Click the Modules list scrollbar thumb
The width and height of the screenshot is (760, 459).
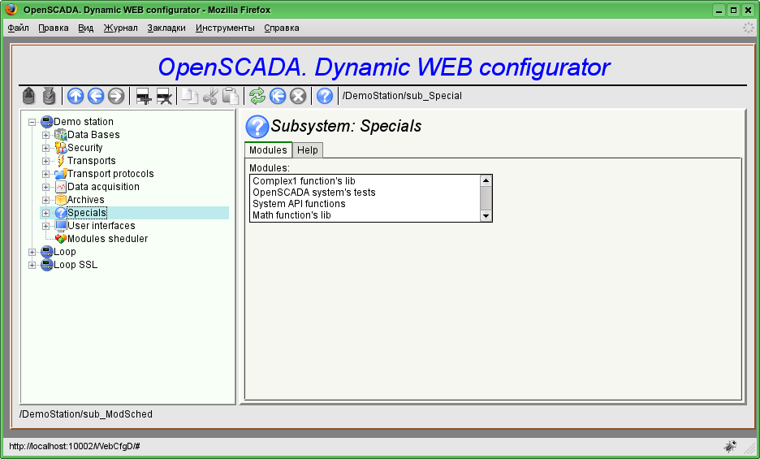point(486,198)
